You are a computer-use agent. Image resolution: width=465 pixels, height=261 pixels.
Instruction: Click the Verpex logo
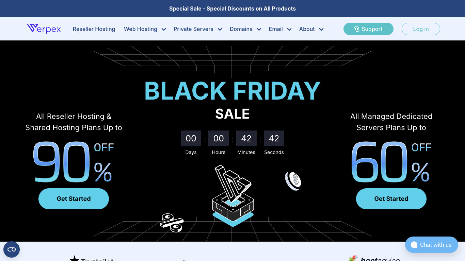[x=44, y=29]
